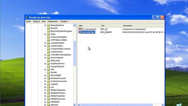
Task: Click the (По умолчанию) string value icon
Action: tap(80, 29)
